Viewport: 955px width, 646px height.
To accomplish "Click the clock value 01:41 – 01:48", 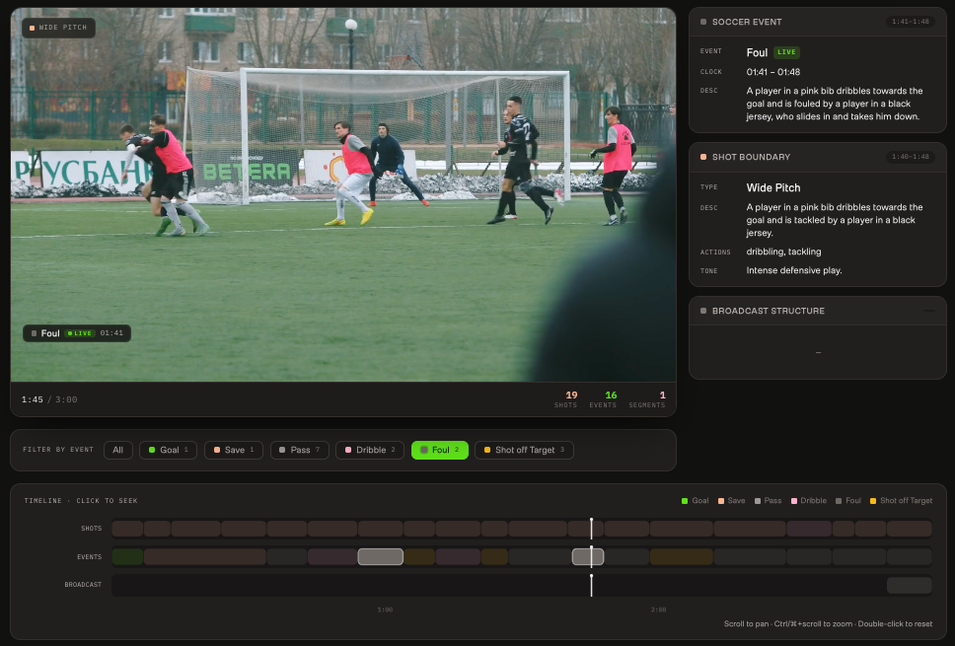I will pos(772,72).
